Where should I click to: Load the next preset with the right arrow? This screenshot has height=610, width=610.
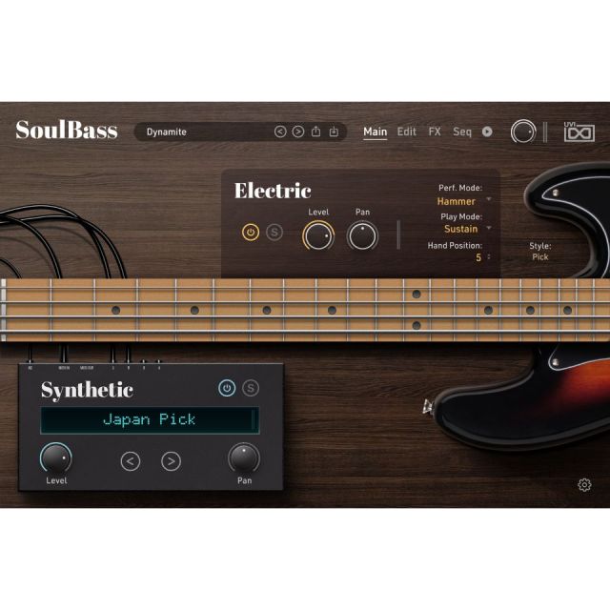(x=298, y=132)
